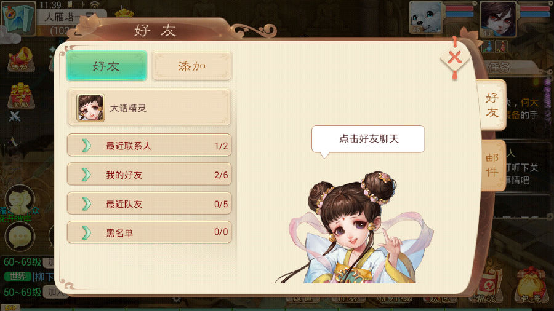554x311 pixels.
Task: Open the 包裹 bag icon
Action: click(532, 286)
